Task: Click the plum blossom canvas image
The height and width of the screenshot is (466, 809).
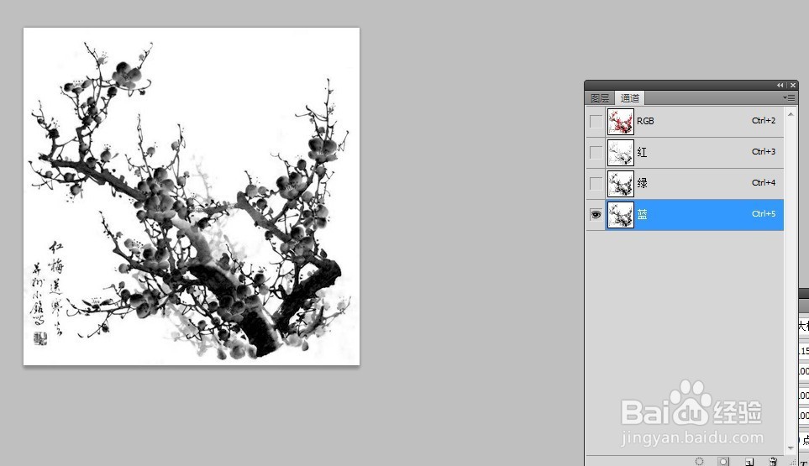Action: click(x=192, y=196)
